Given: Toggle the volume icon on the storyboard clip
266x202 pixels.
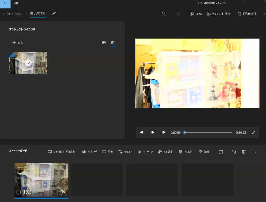Looking at the screenshot, I should click(63, 192).
